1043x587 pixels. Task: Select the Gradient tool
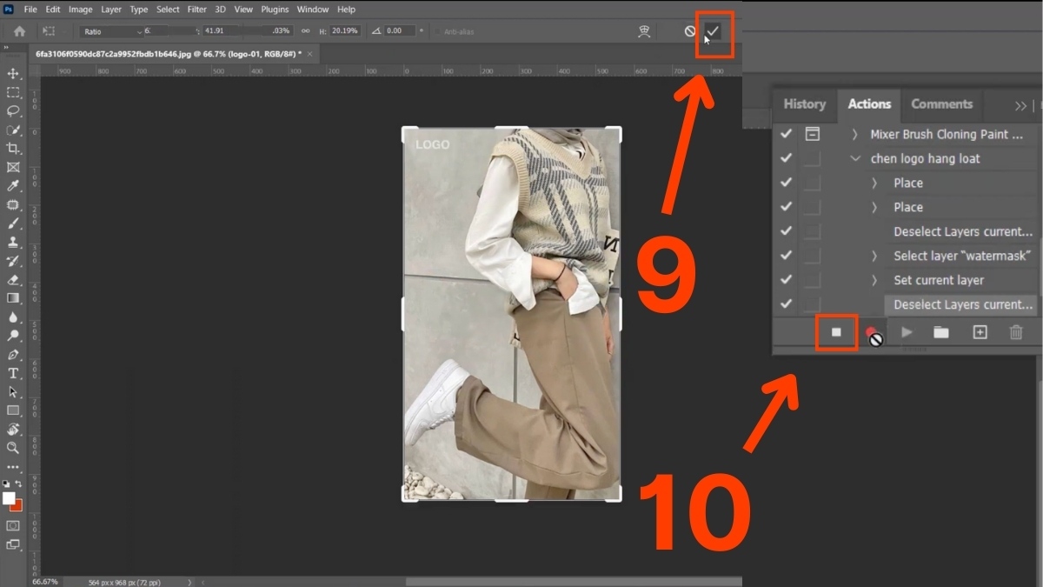click(x=13, y=298)
